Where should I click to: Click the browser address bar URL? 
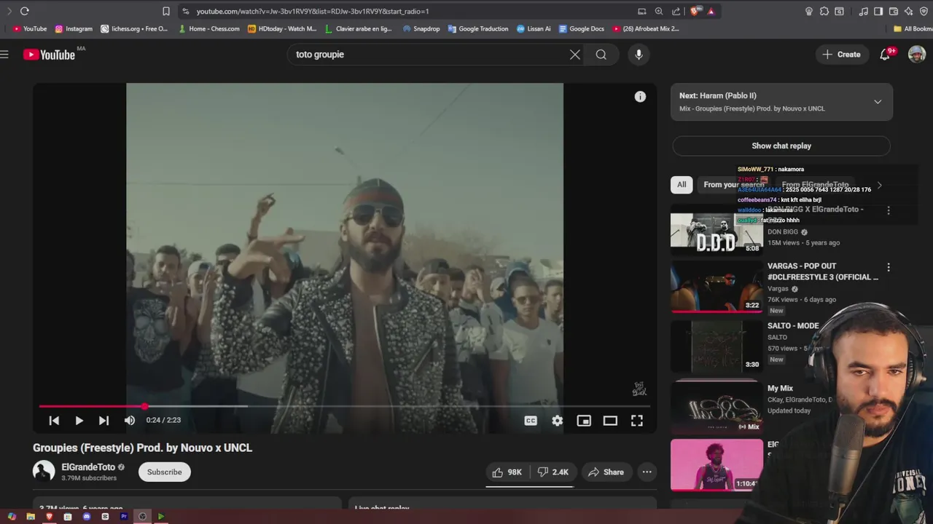(313, 12)
